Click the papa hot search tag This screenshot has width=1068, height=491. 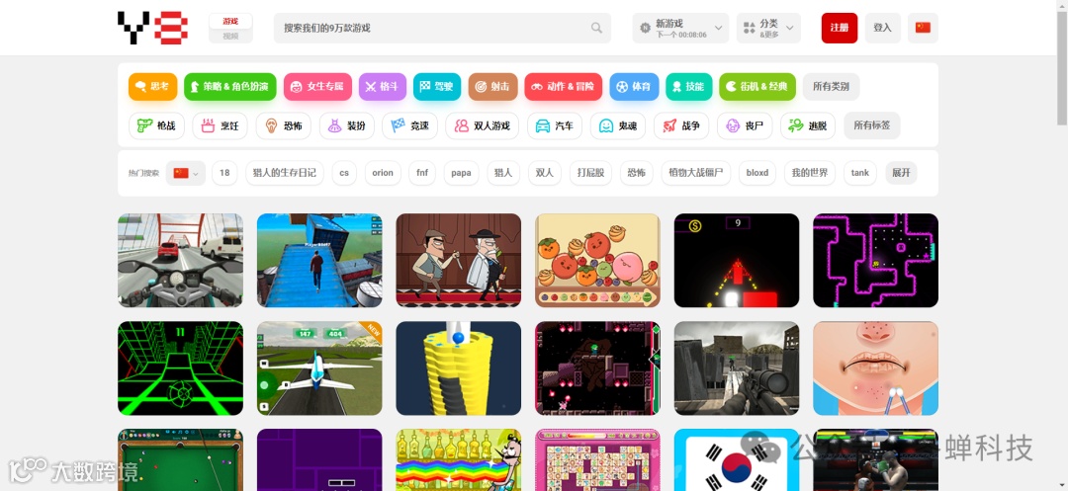pos(461,174)
